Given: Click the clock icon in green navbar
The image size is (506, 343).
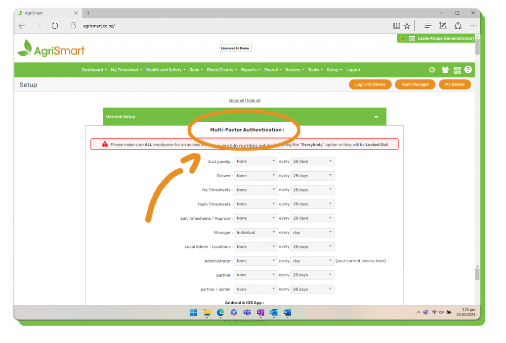Looking at the screenshot, I should click(432, 70).
